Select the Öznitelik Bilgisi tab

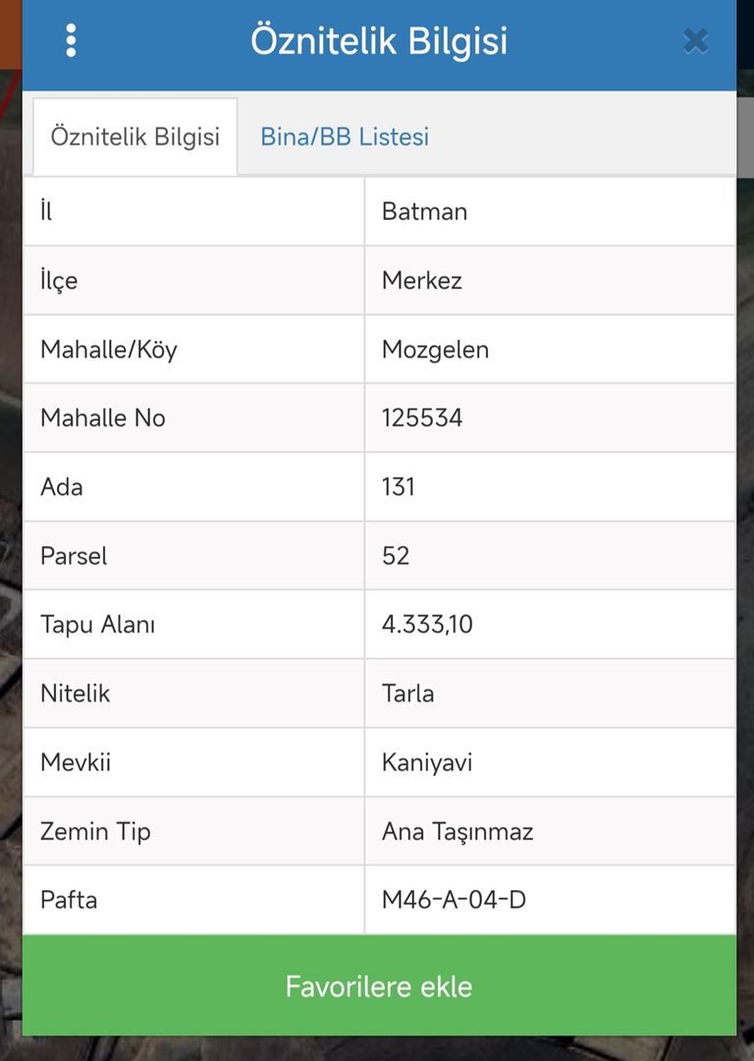click(135, 137)
